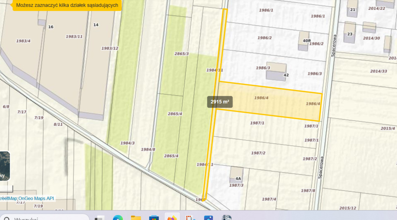Select parcel 1987/1 on the map

click(257, 123)
